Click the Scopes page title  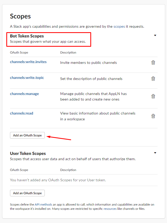[20, 16]
